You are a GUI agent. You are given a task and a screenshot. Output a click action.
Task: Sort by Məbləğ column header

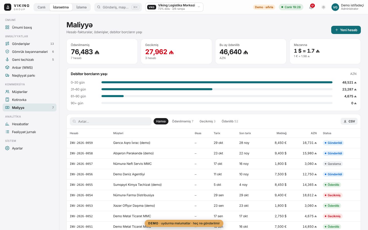click(281, 133)
